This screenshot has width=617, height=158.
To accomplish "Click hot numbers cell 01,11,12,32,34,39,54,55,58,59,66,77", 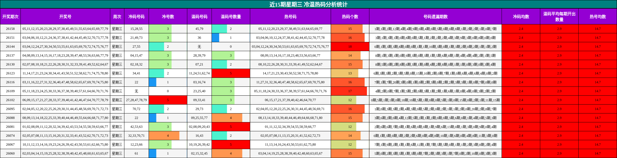I will [x=290, y=127].
